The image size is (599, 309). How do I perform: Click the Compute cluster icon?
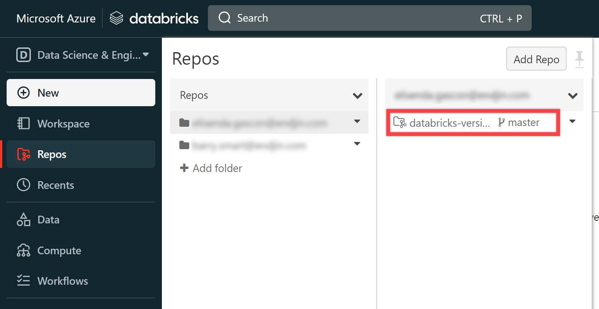point(24,250)
